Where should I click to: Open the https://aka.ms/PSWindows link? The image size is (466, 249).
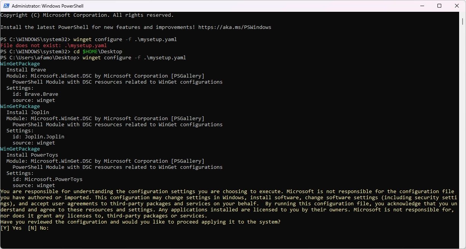click(235, 27)
